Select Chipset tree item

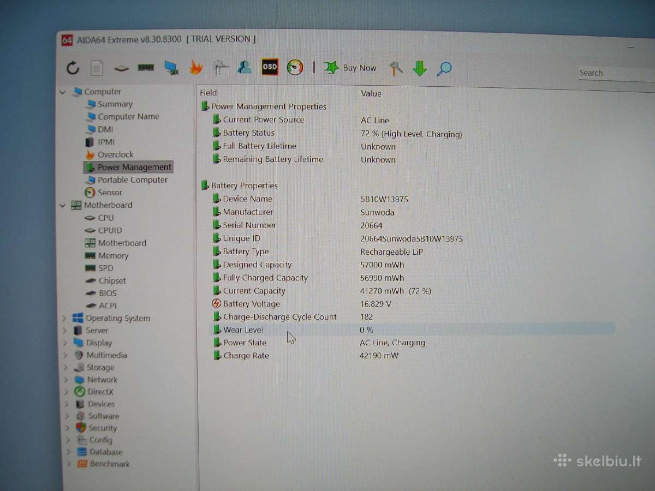pyautogui.click(x=106, y=280)
